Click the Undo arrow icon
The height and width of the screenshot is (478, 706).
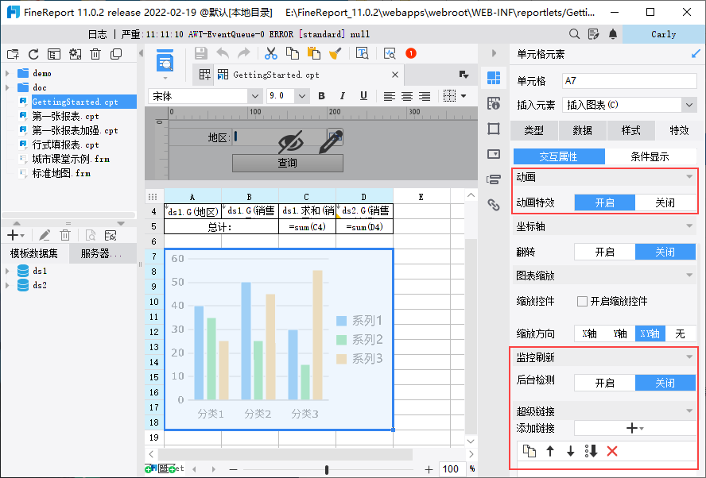click(x=223, y=53)
